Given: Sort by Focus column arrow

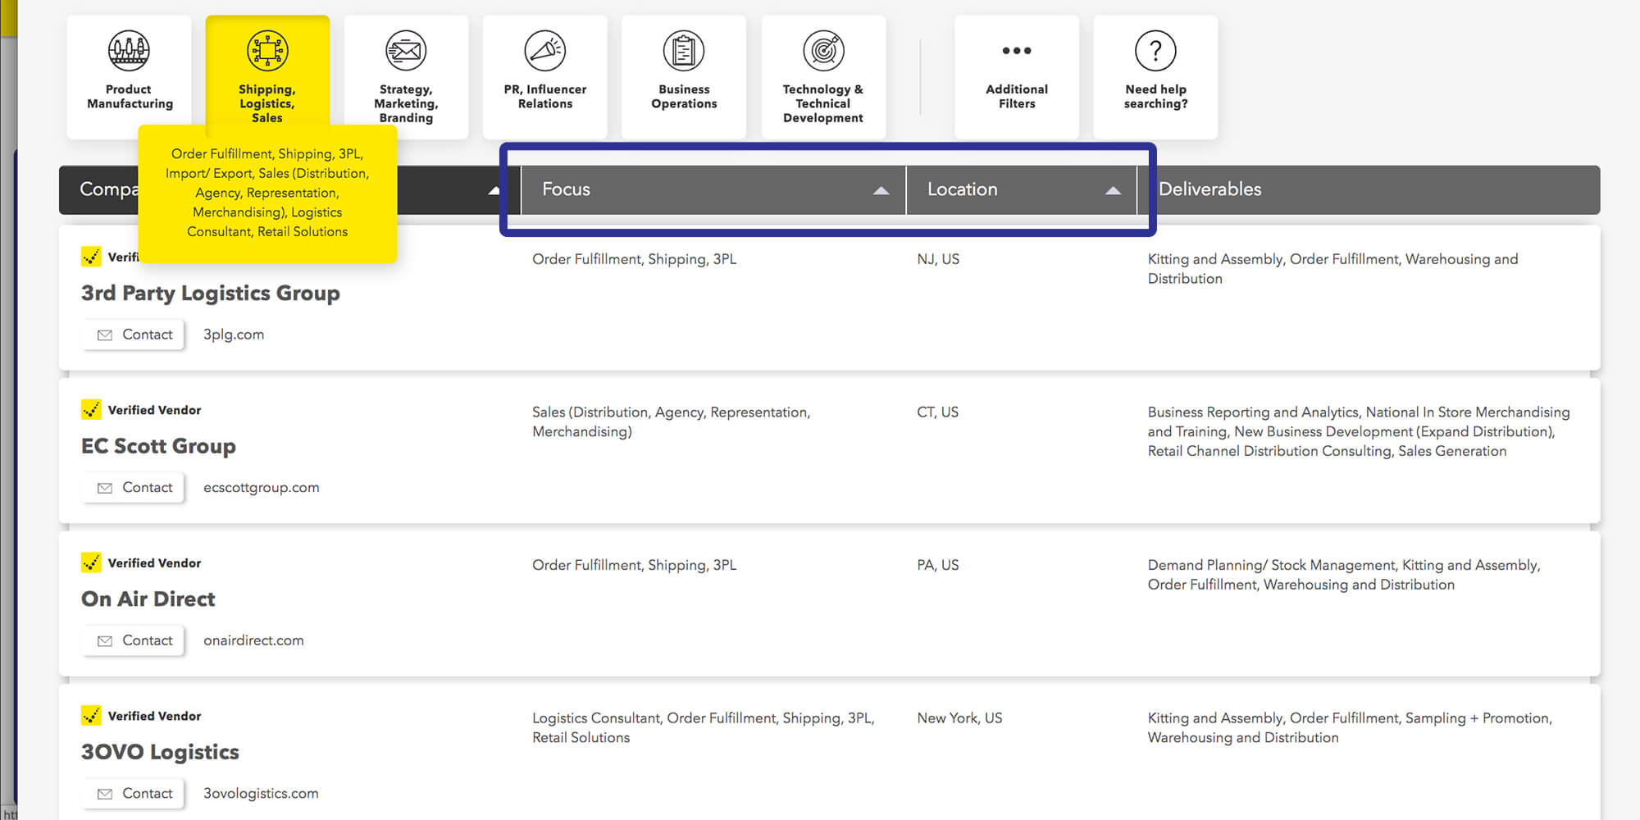Looking at the screenshot, I should point(881,190).
